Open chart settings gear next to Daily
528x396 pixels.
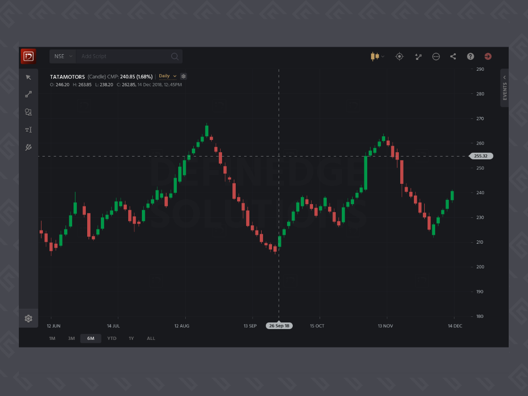pos(183,76)
